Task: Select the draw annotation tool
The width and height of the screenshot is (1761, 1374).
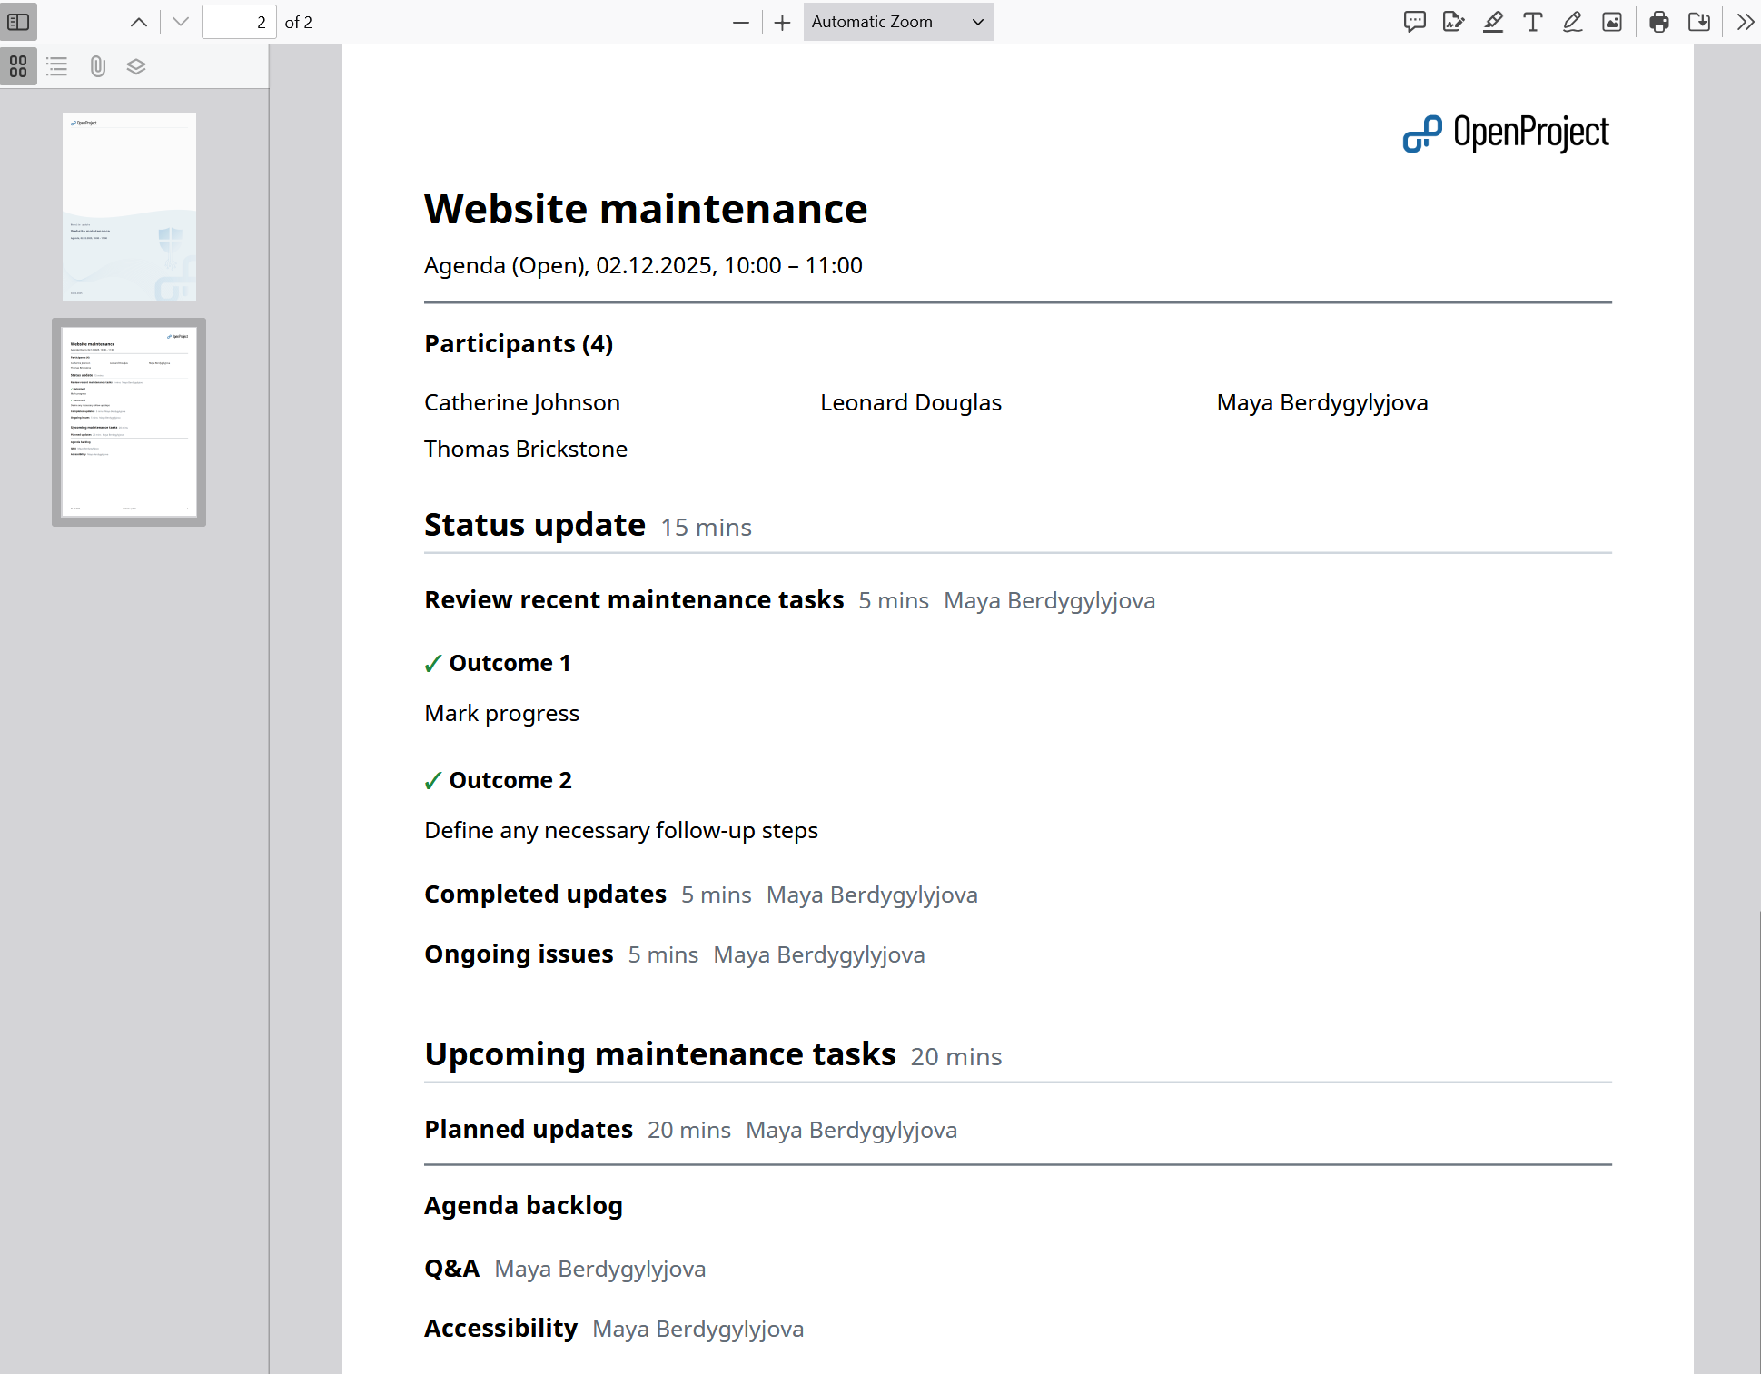Action: pyautogui.click(x=1571, y=22)
